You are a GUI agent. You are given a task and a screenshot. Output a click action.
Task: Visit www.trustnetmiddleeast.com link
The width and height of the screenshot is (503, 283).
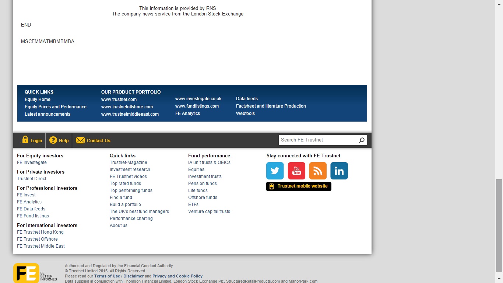pos(130,114)
